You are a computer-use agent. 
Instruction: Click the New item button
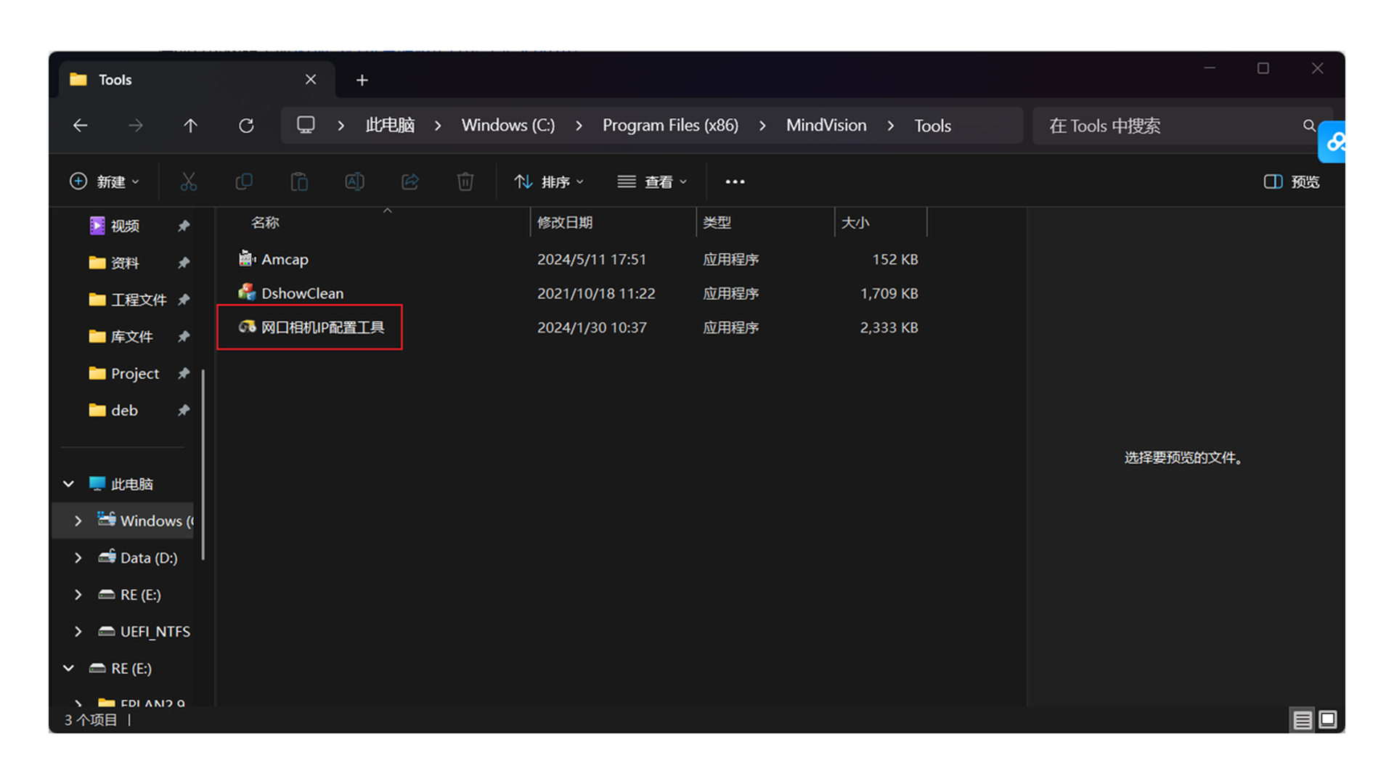coord(105,181)
